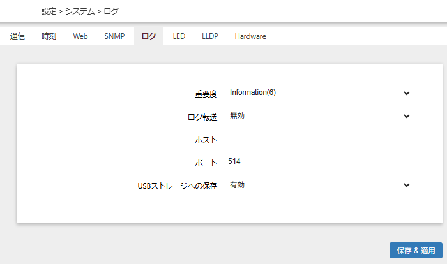Switch to the 通信 tab
The height and width of the screenshot is (264, 447).
(18, 36)
